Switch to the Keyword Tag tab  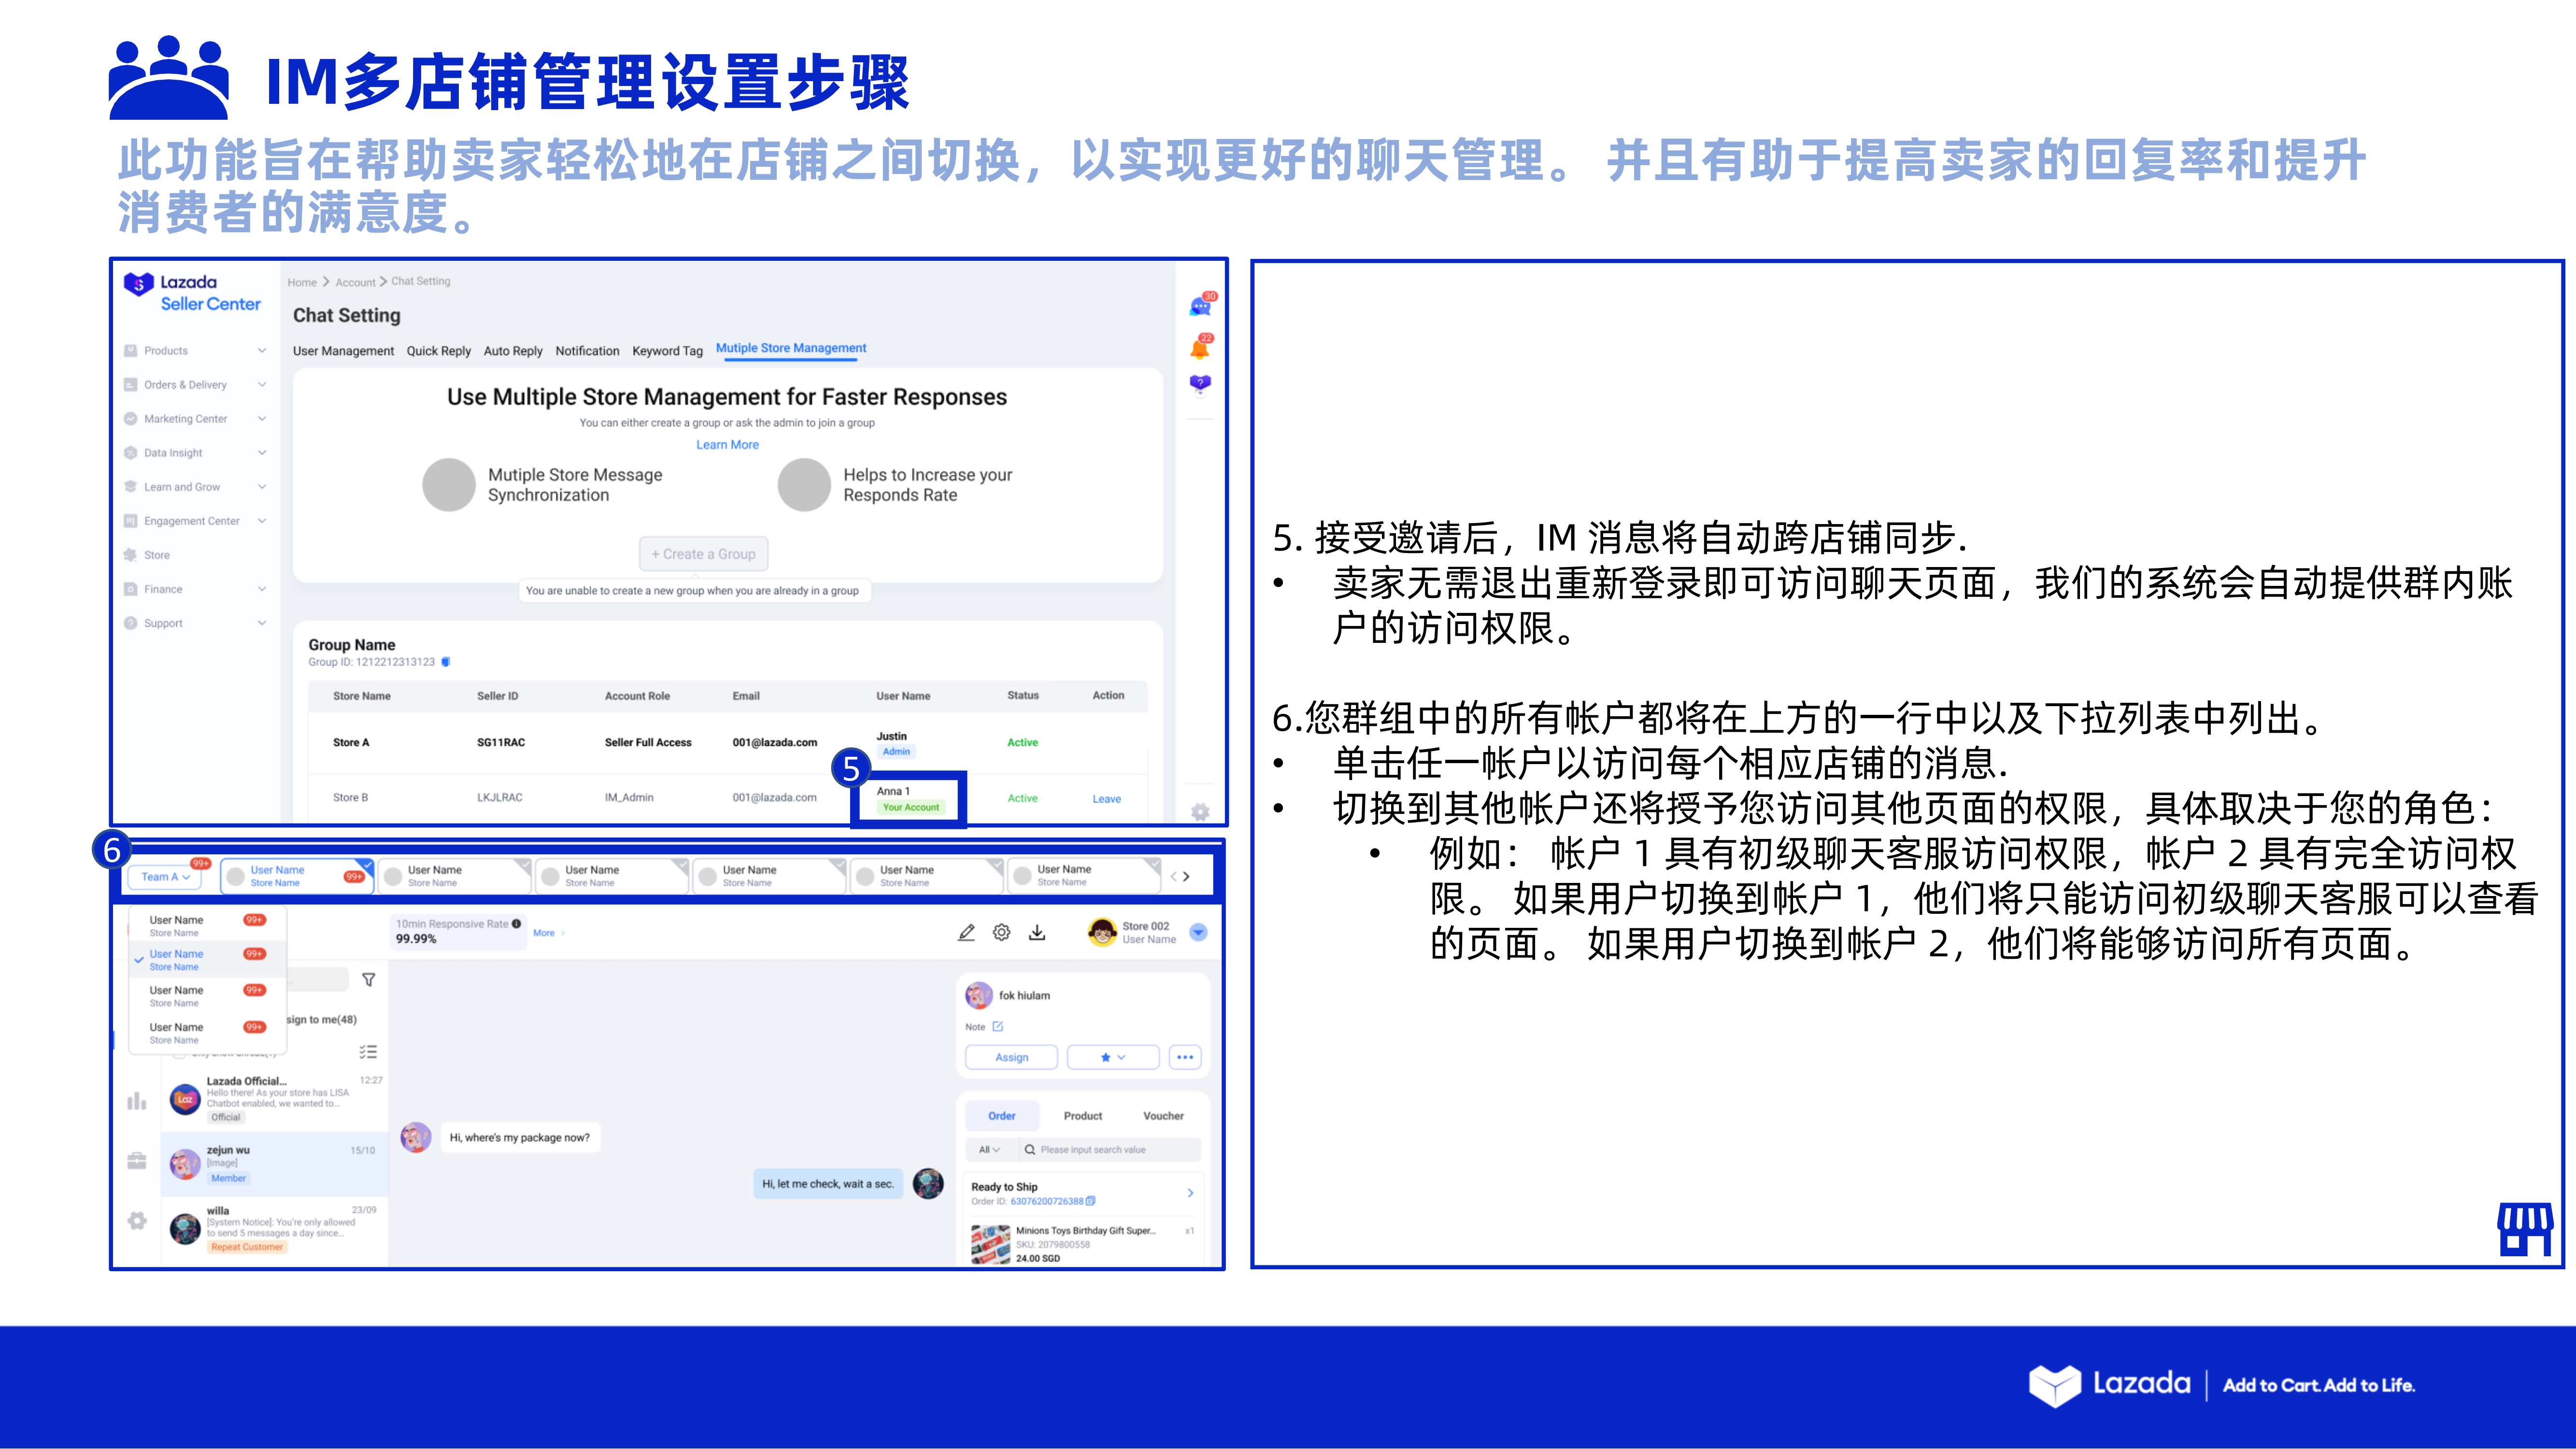tap(667, 351)
